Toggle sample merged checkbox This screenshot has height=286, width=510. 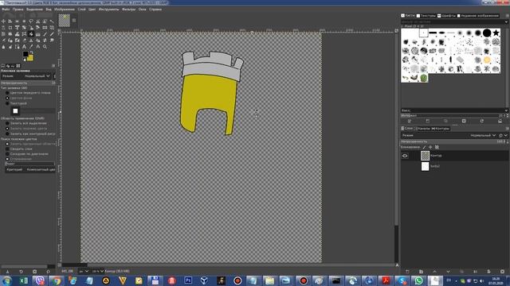coord(7,149)
